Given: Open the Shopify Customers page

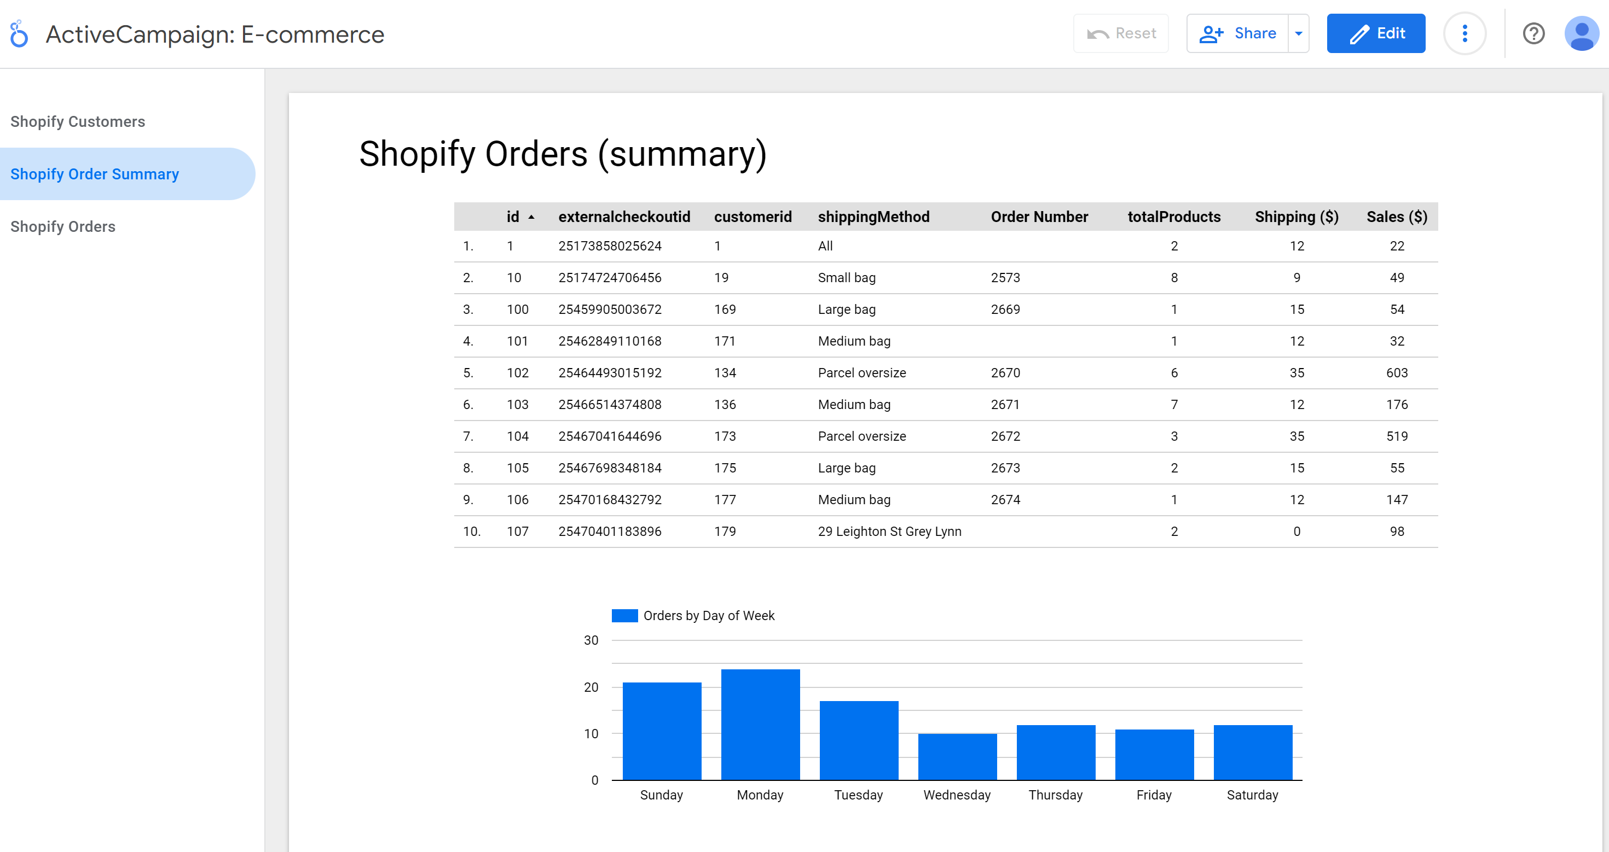Looking at the screenshot, I should pyautogui.click(x=78, y=122).
